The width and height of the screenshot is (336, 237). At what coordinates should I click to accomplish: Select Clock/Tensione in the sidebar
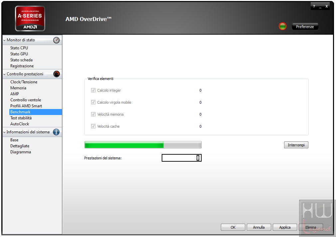pyautogui.click(x=24, y=82)
